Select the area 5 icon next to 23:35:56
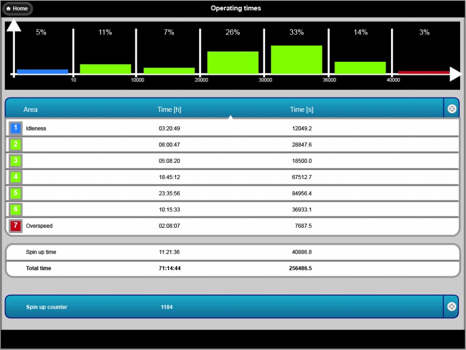 pyautogui.click(x=15, y=193)
